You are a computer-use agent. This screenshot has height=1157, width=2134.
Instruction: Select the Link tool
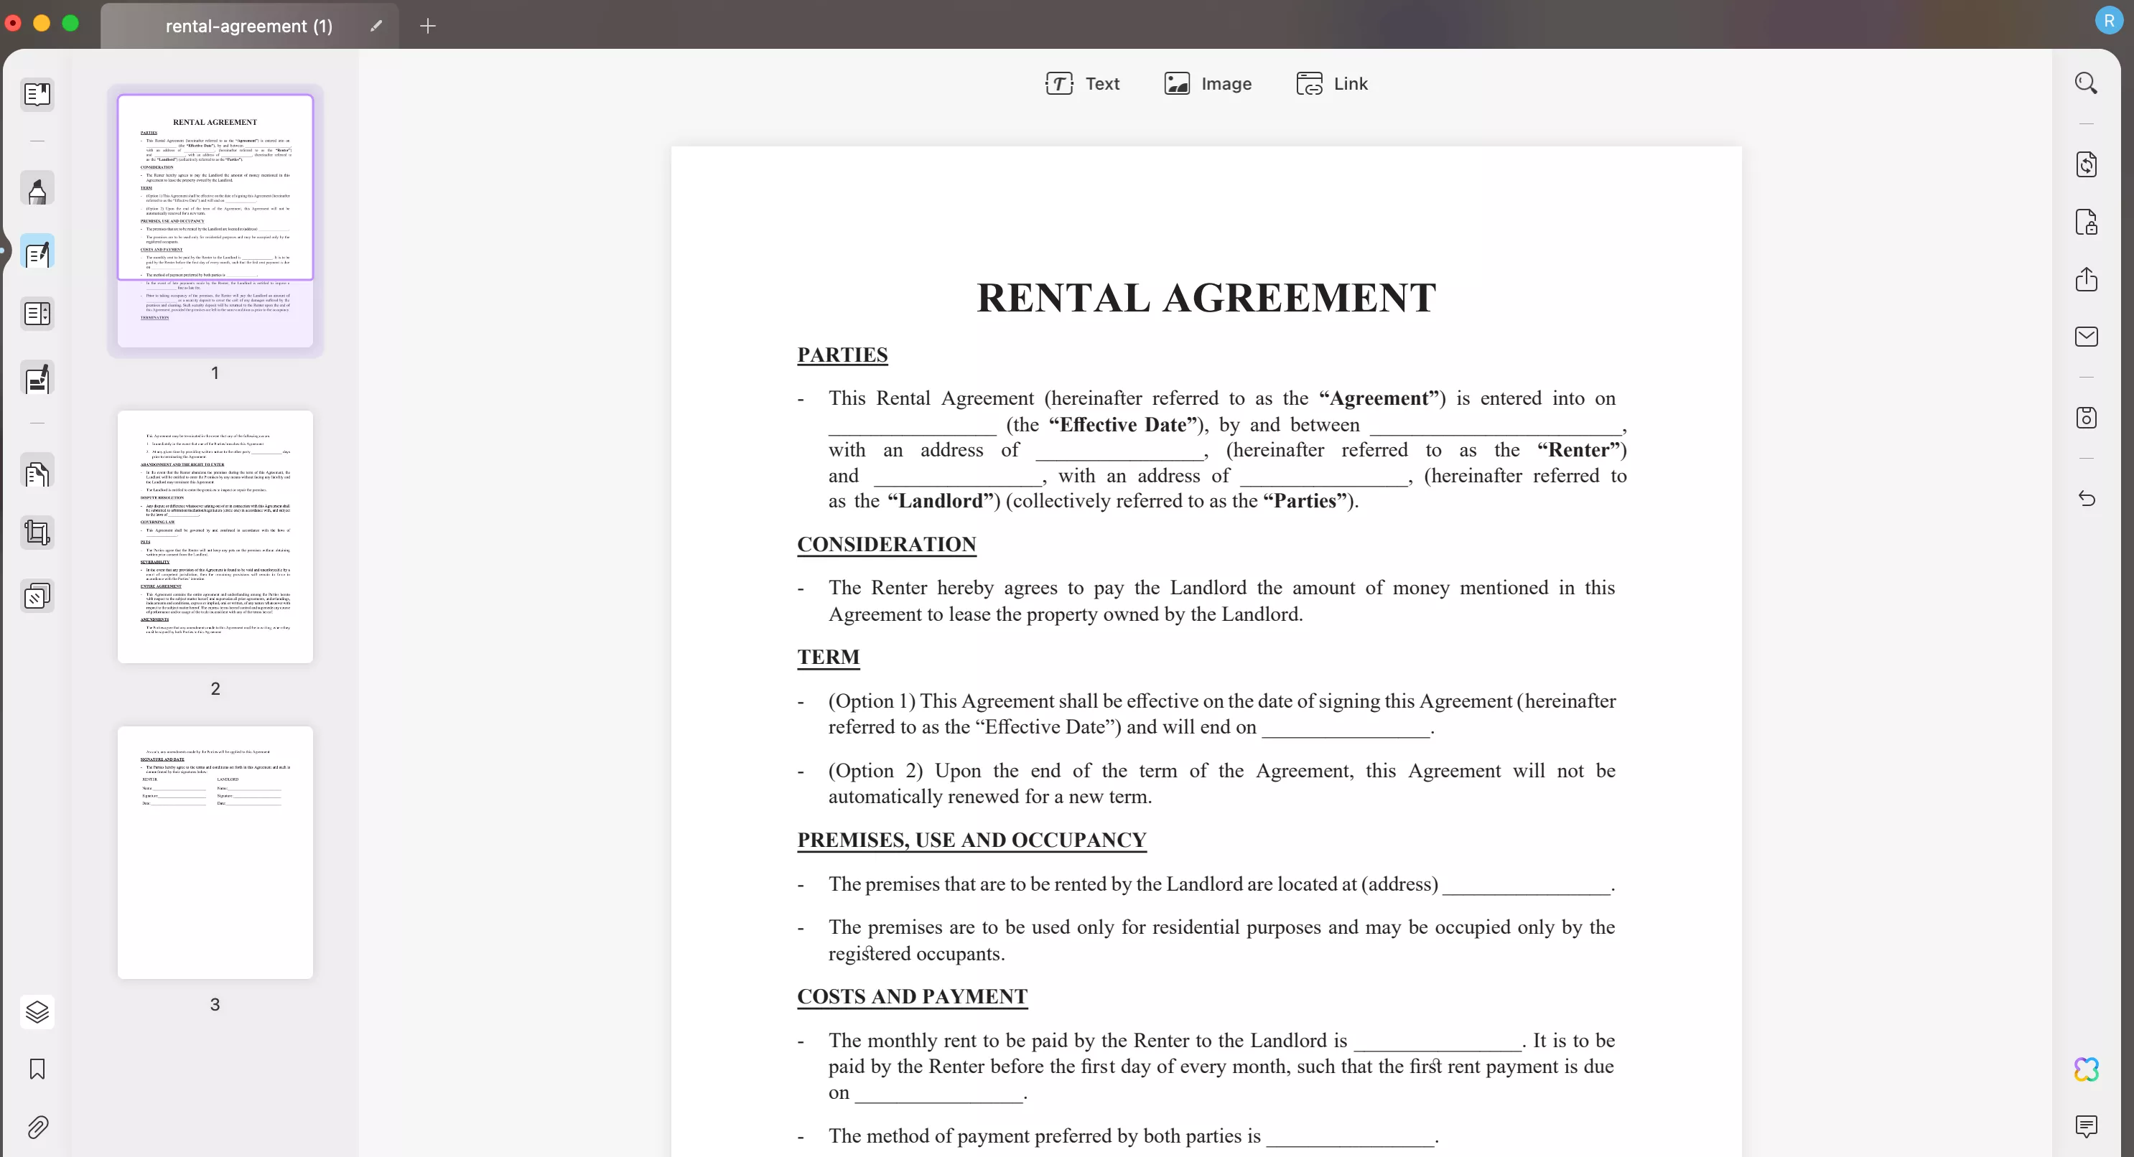click(x=1331, y=83)
